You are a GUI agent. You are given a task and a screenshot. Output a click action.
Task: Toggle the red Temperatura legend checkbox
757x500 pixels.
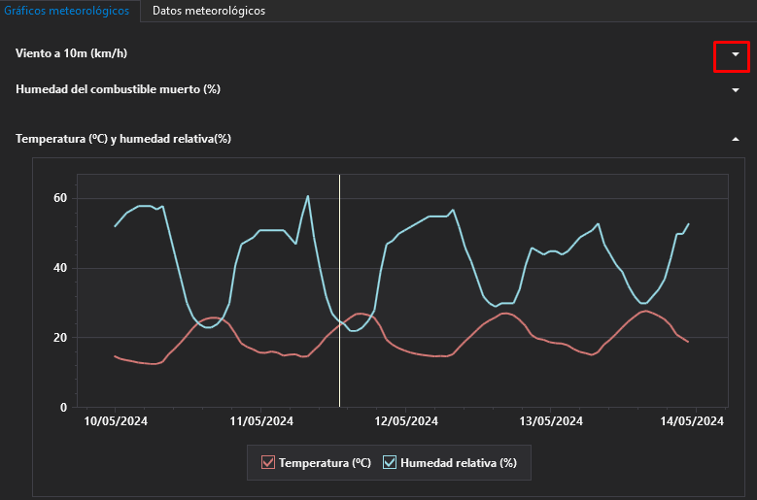pos(268,463)
